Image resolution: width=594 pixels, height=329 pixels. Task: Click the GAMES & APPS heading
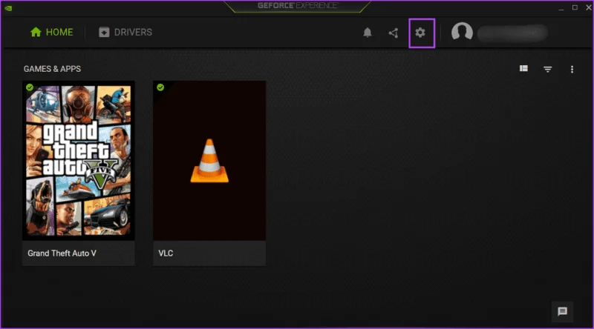click(x=52, y=69)
